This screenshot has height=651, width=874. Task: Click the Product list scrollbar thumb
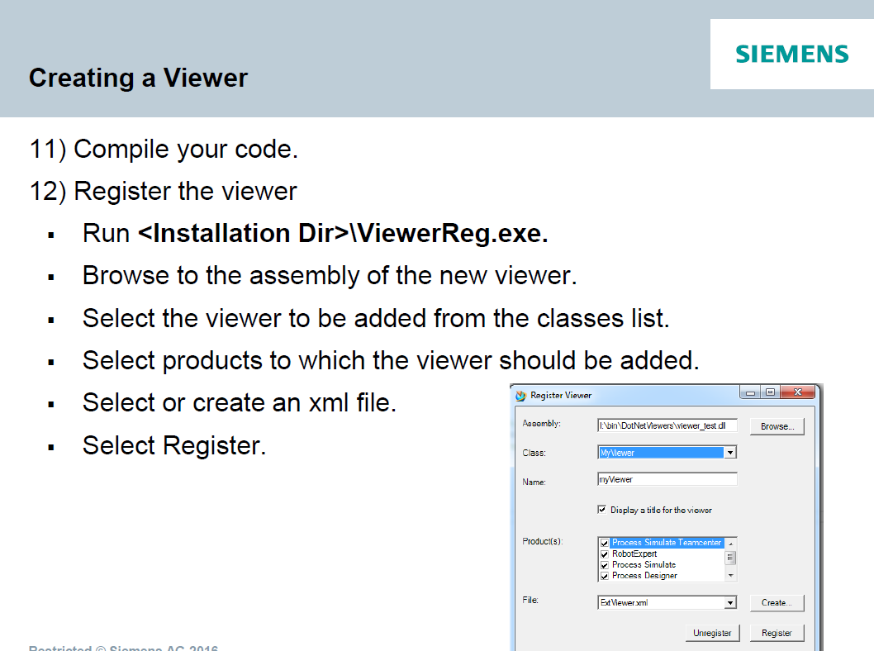coord(729,556)
